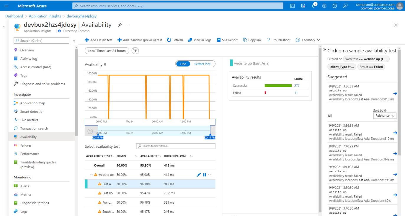Remove the Result == Failed filter
This screenshot has width=405, height=216.
371,67
